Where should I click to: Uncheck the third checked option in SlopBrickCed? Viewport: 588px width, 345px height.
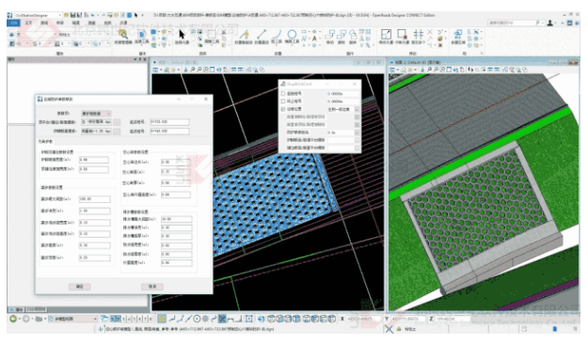[x=283, y=109]
